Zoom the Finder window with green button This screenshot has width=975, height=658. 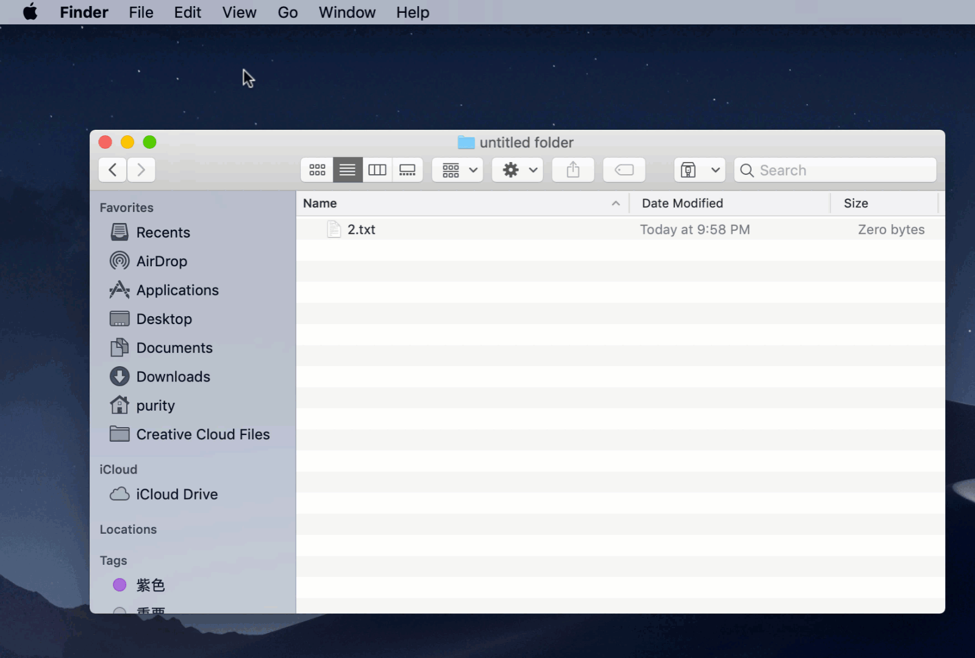click(149, 142)
